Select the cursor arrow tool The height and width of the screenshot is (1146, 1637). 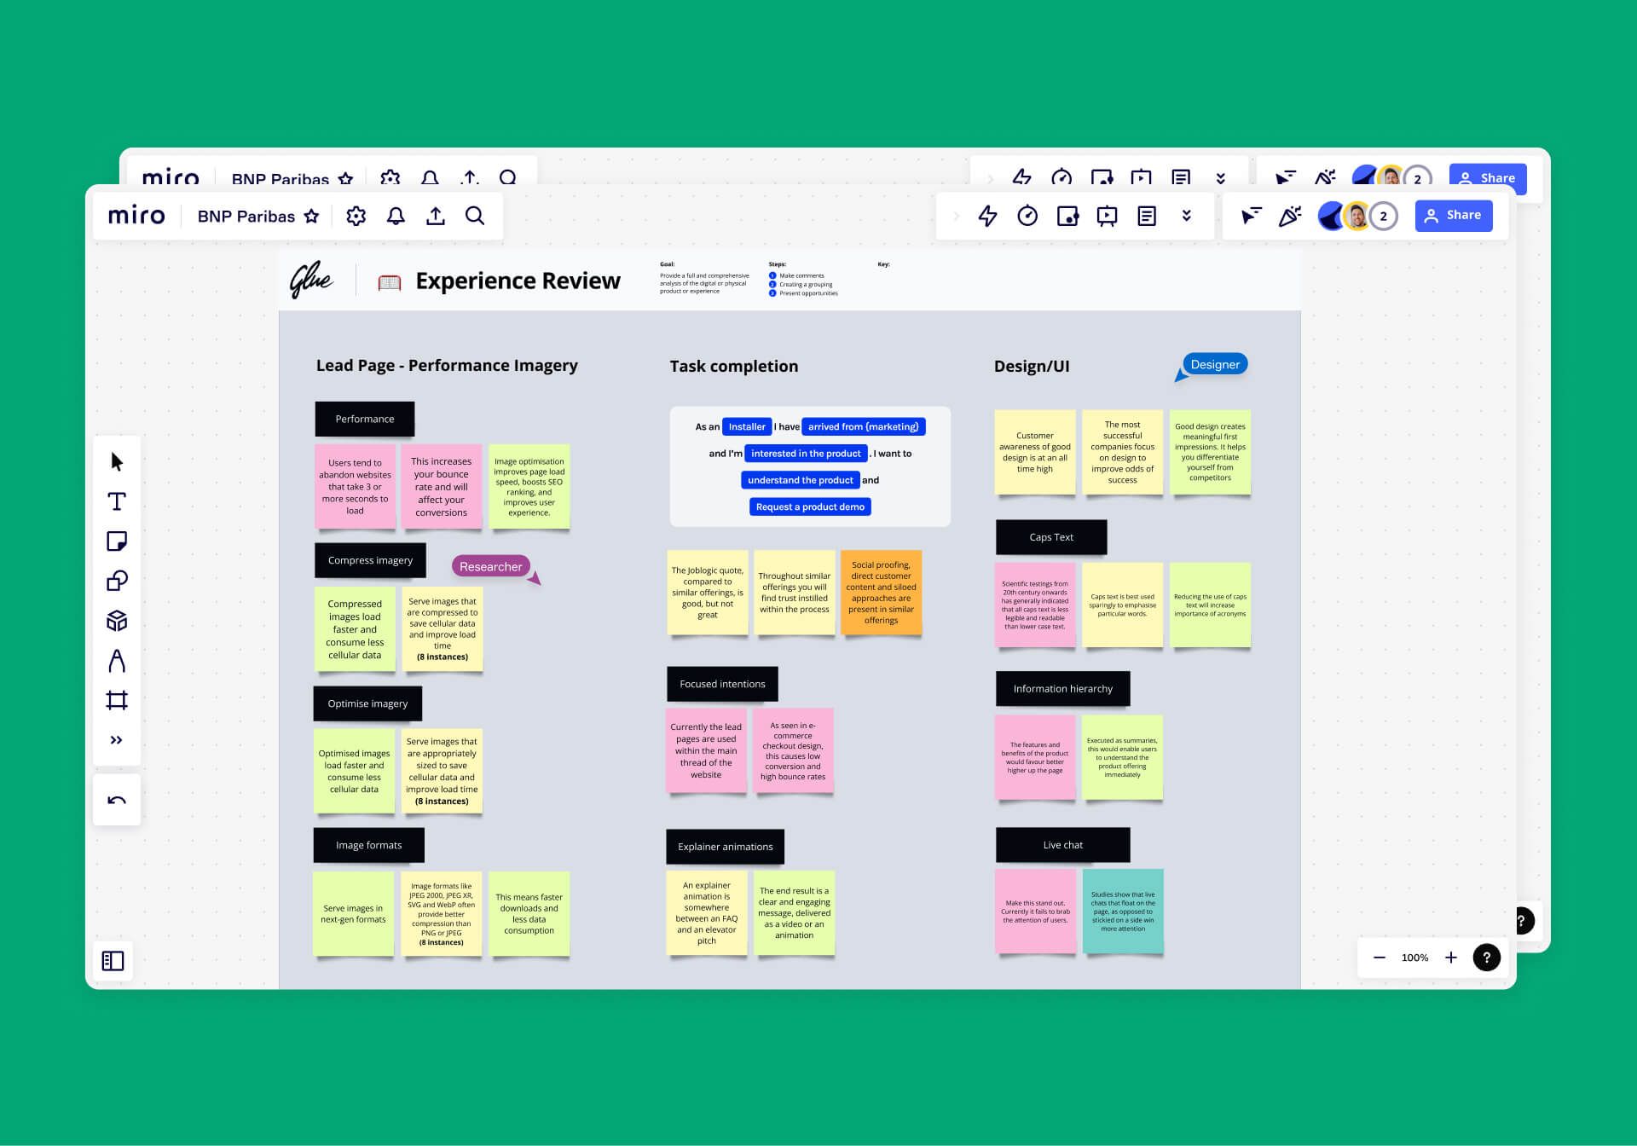[x=117, y=462]
